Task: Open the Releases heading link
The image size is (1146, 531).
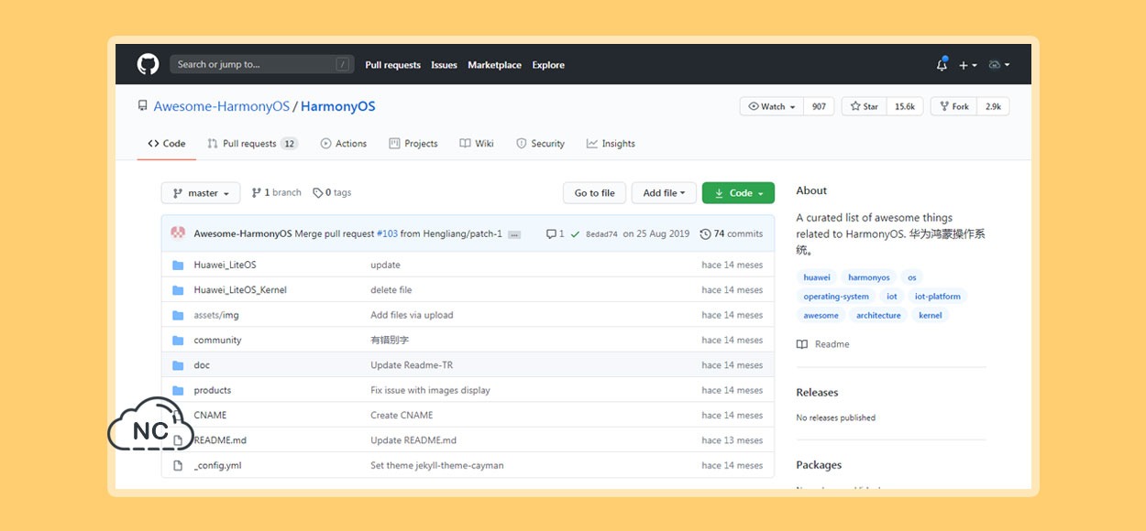Action: 817,393
